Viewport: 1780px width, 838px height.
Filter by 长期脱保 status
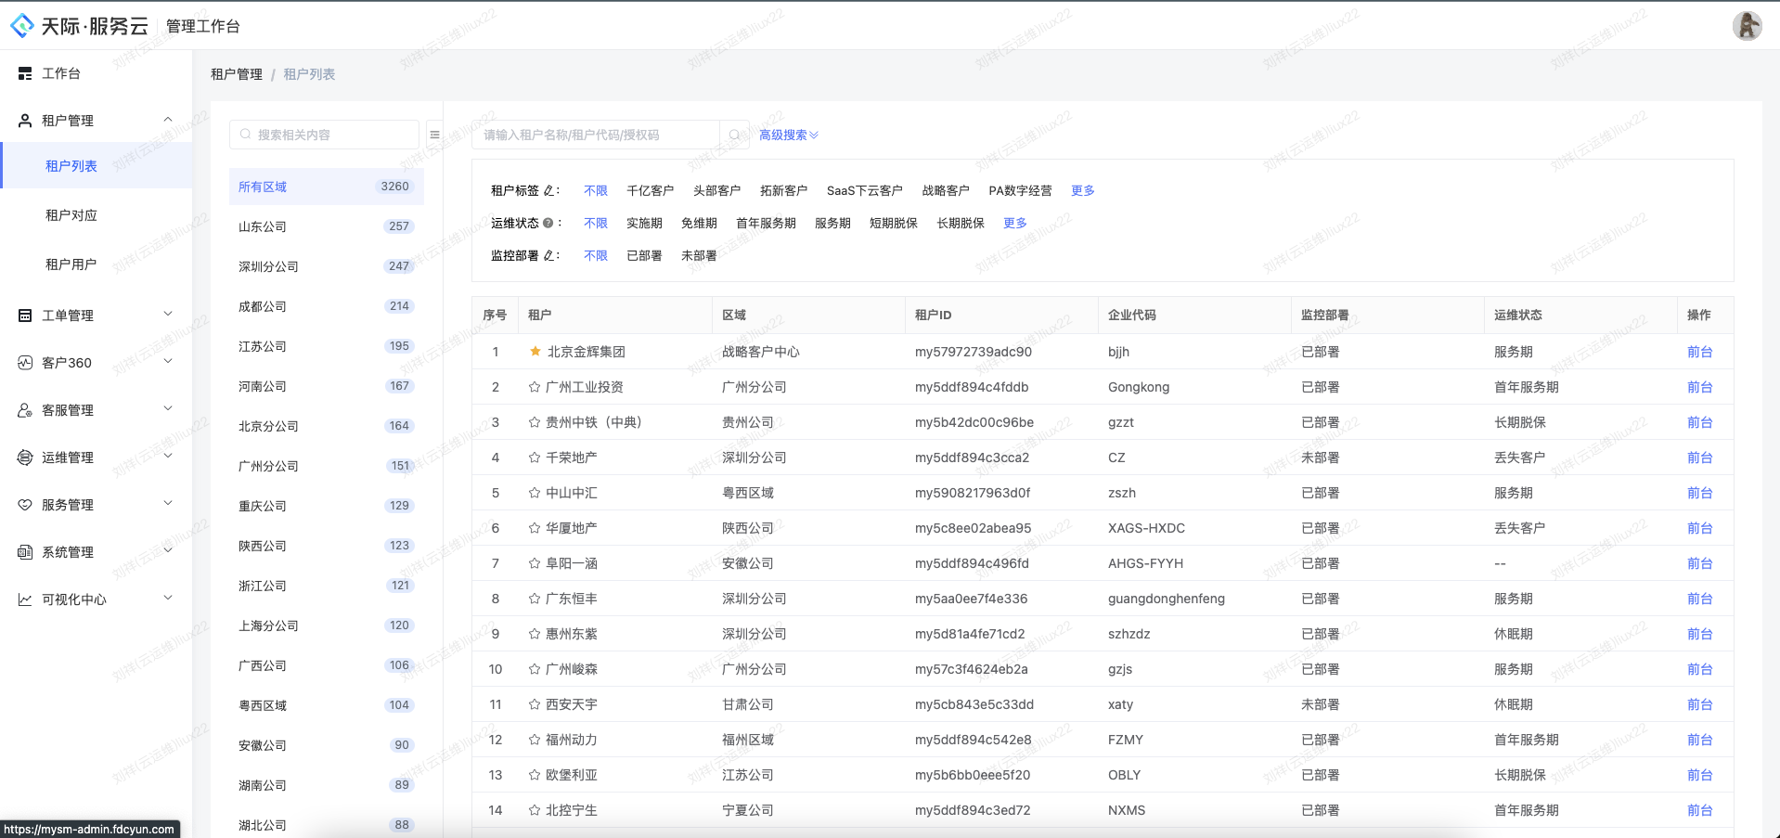click(x=961, y=223)
